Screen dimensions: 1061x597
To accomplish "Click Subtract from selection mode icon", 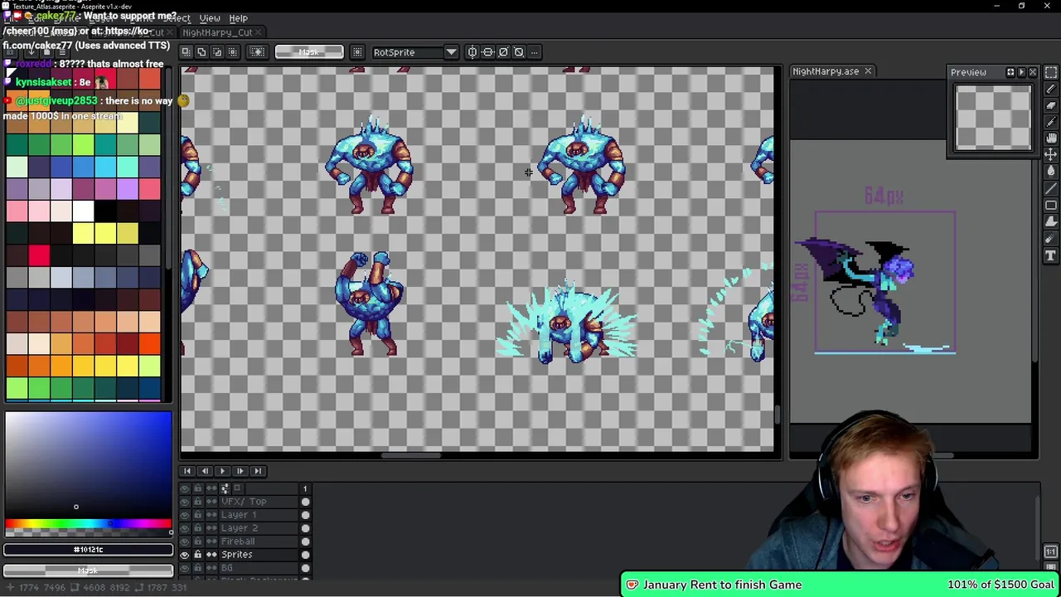I will pos(217,51).
